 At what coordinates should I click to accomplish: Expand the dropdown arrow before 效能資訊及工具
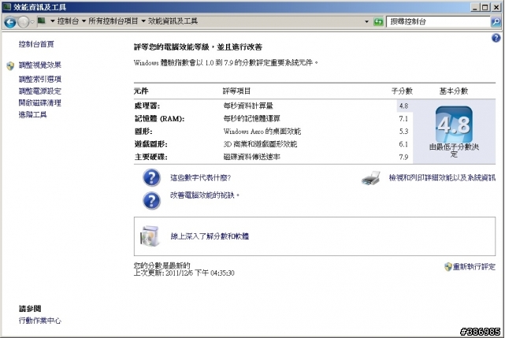tap(143, 21)
